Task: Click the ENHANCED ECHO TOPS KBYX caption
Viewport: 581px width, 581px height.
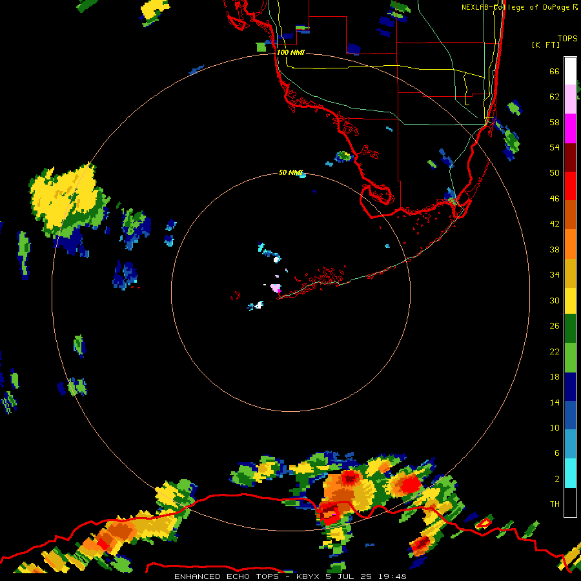Action: click(290, 576)
